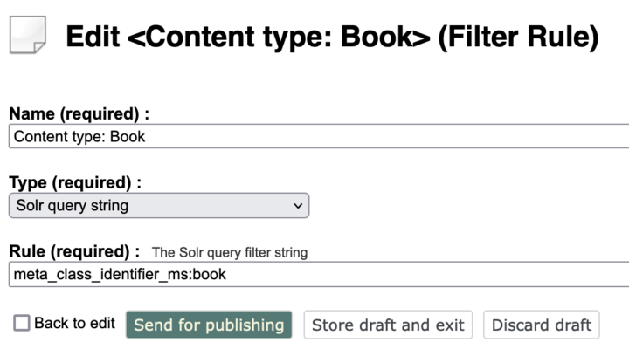This screenshot has width=629, height=356.
Task: Place cursor on 'Content type: Book' text in Name
Action: (79, 136)
